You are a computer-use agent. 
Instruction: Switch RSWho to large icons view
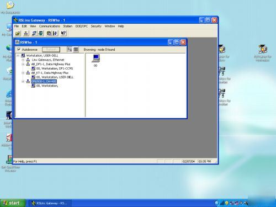tap(70, 50)
